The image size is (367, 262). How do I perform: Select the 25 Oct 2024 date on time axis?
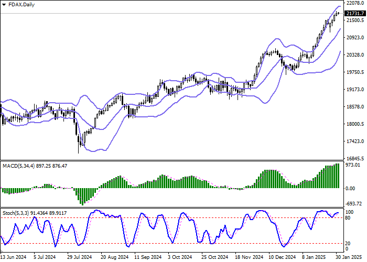tap(215, 257)
